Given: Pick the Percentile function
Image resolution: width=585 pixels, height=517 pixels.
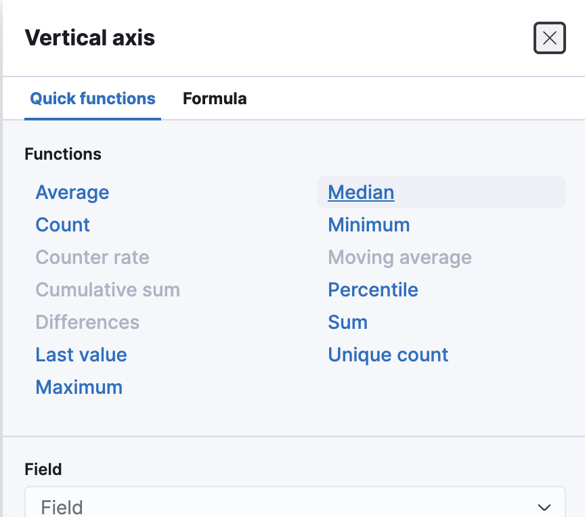Looking at the screenshot, I should coord(373,290).
